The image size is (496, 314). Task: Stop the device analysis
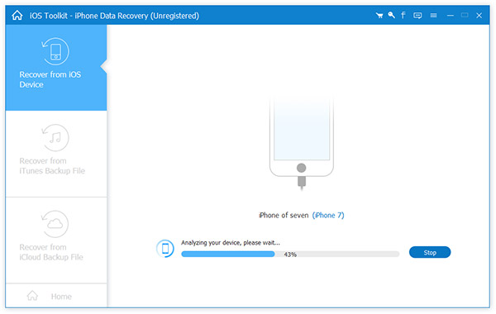[x=430, y=252]
